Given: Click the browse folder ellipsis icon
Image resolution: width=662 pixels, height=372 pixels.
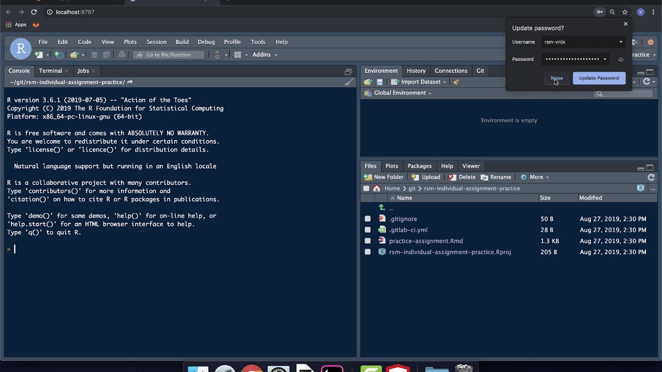Looking at the screenshot, I should pyautogui.click(x=653, y=189).
